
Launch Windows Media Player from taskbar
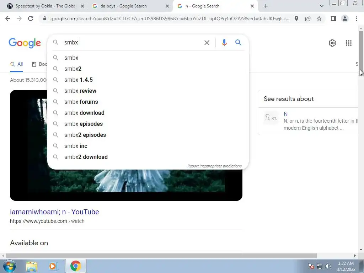53,266
